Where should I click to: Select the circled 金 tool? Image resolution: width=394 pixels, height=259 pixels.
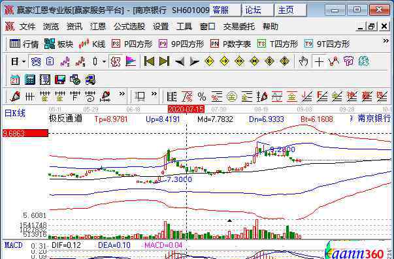point(232,97)
